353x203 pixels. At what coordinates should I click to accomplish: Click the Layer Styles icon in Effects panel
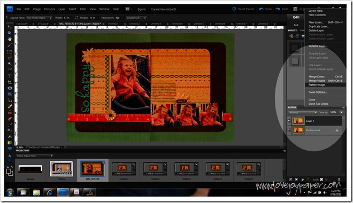(297, 36)
